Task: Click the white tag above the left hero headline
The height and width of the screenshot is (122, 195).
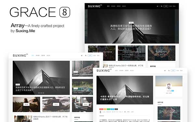Action: [x=18, y=84]
